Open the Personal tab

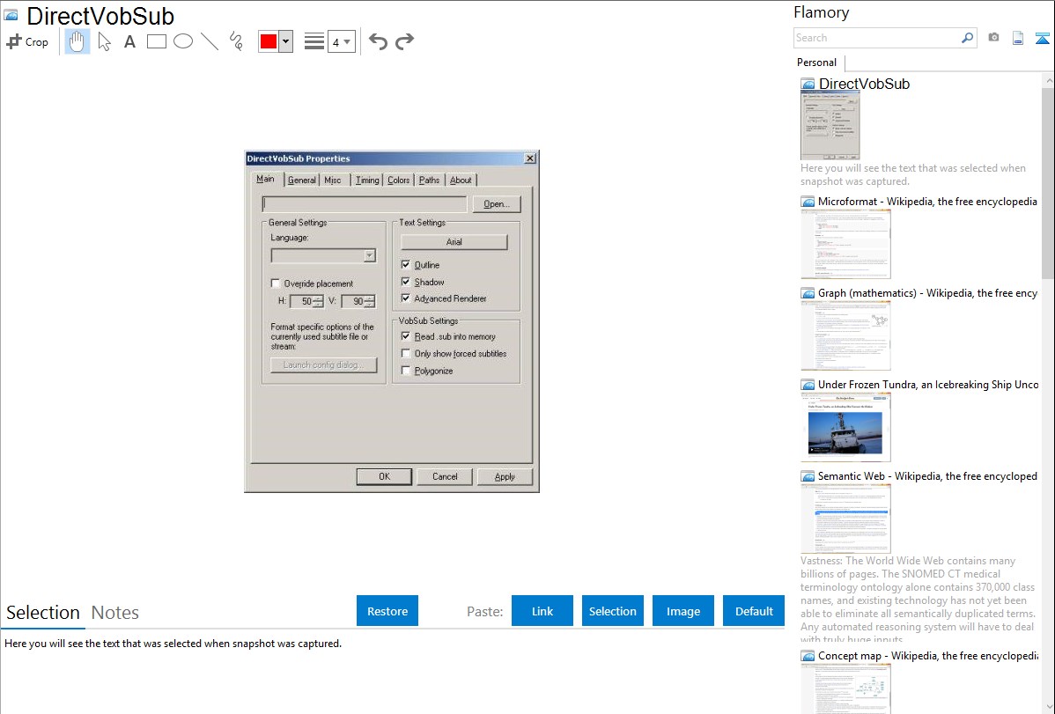817,62
